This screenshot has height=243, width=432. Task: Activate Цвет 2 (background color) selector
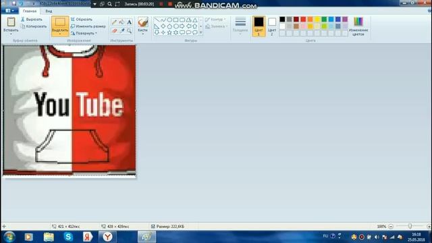pos(271,26)
